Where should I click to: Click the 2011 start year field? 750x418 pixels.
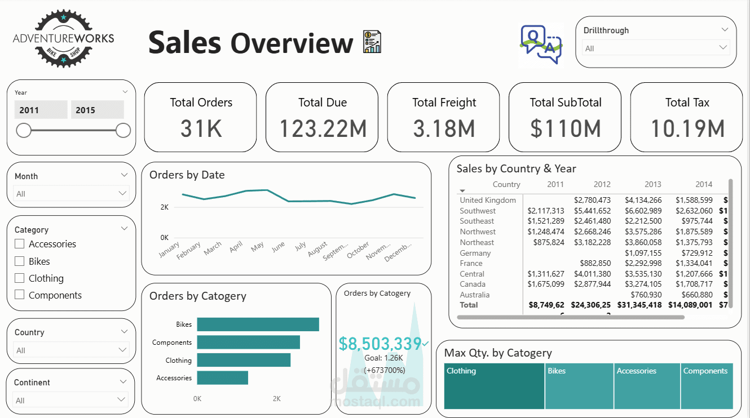point(41,110)
